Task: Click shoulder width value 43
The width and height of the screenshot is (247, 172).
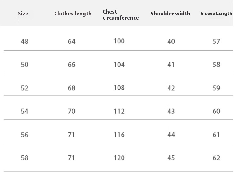Action: [x=171, y=112]
